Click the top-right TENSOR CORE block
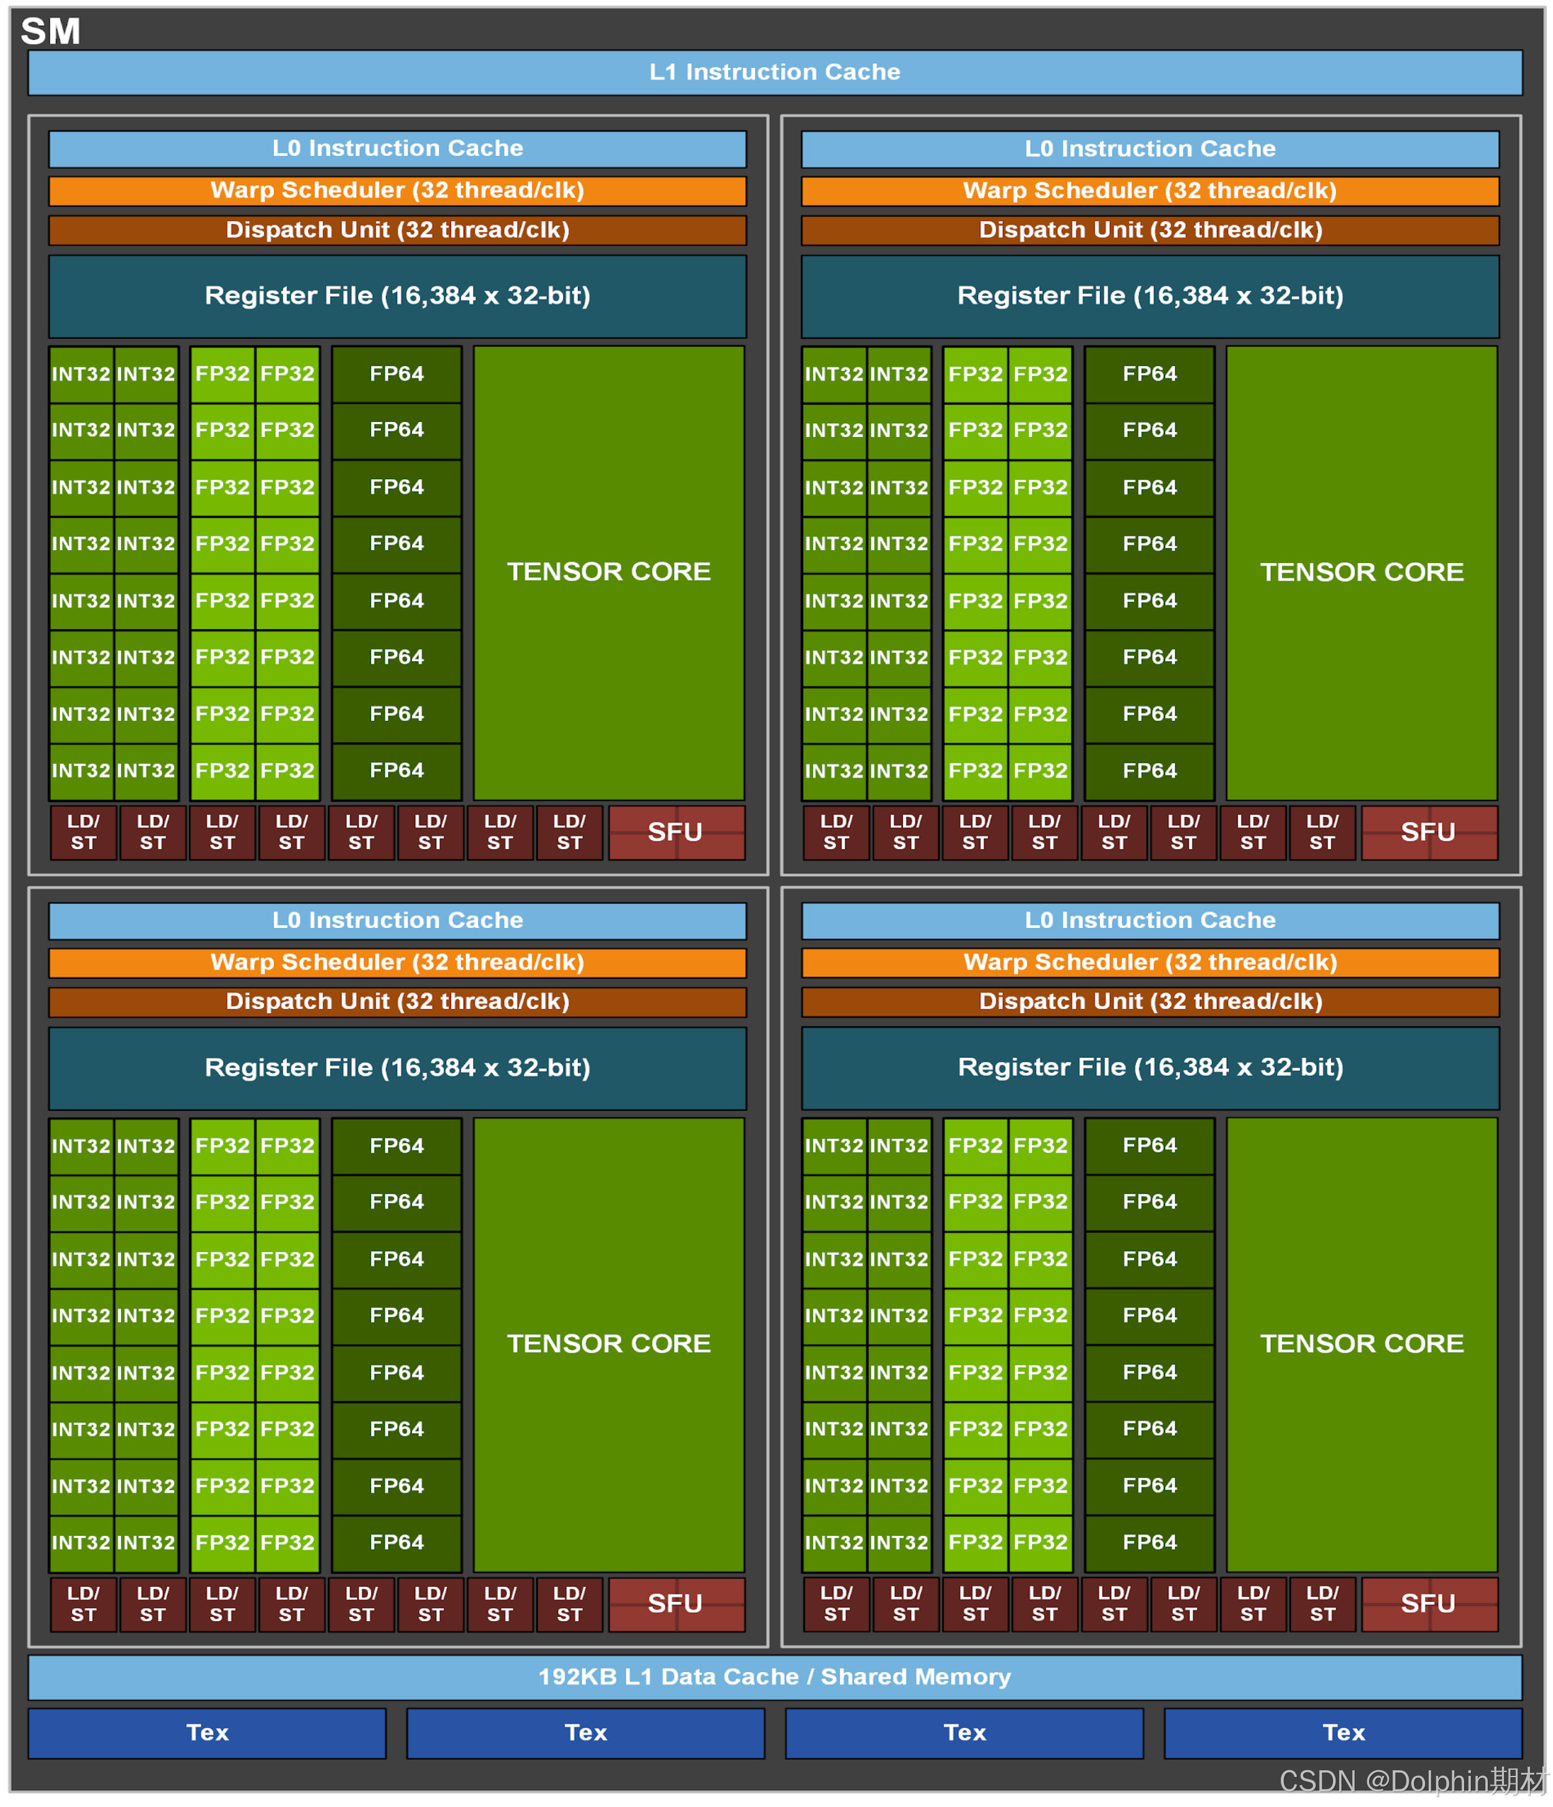Image resolution: width=1553 pixels, height=1807 pixels. pyautogui.click(x=1361, y=572)
